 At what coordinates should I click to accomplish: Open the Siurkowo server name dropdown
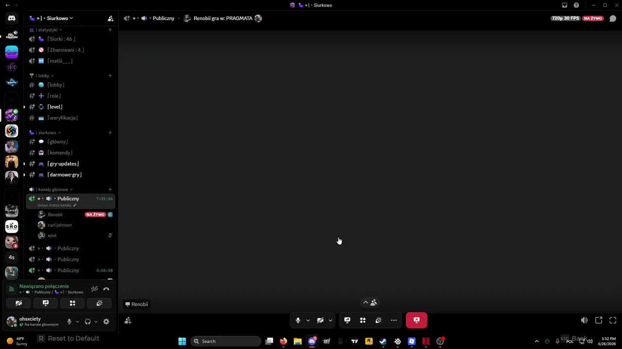51,18
